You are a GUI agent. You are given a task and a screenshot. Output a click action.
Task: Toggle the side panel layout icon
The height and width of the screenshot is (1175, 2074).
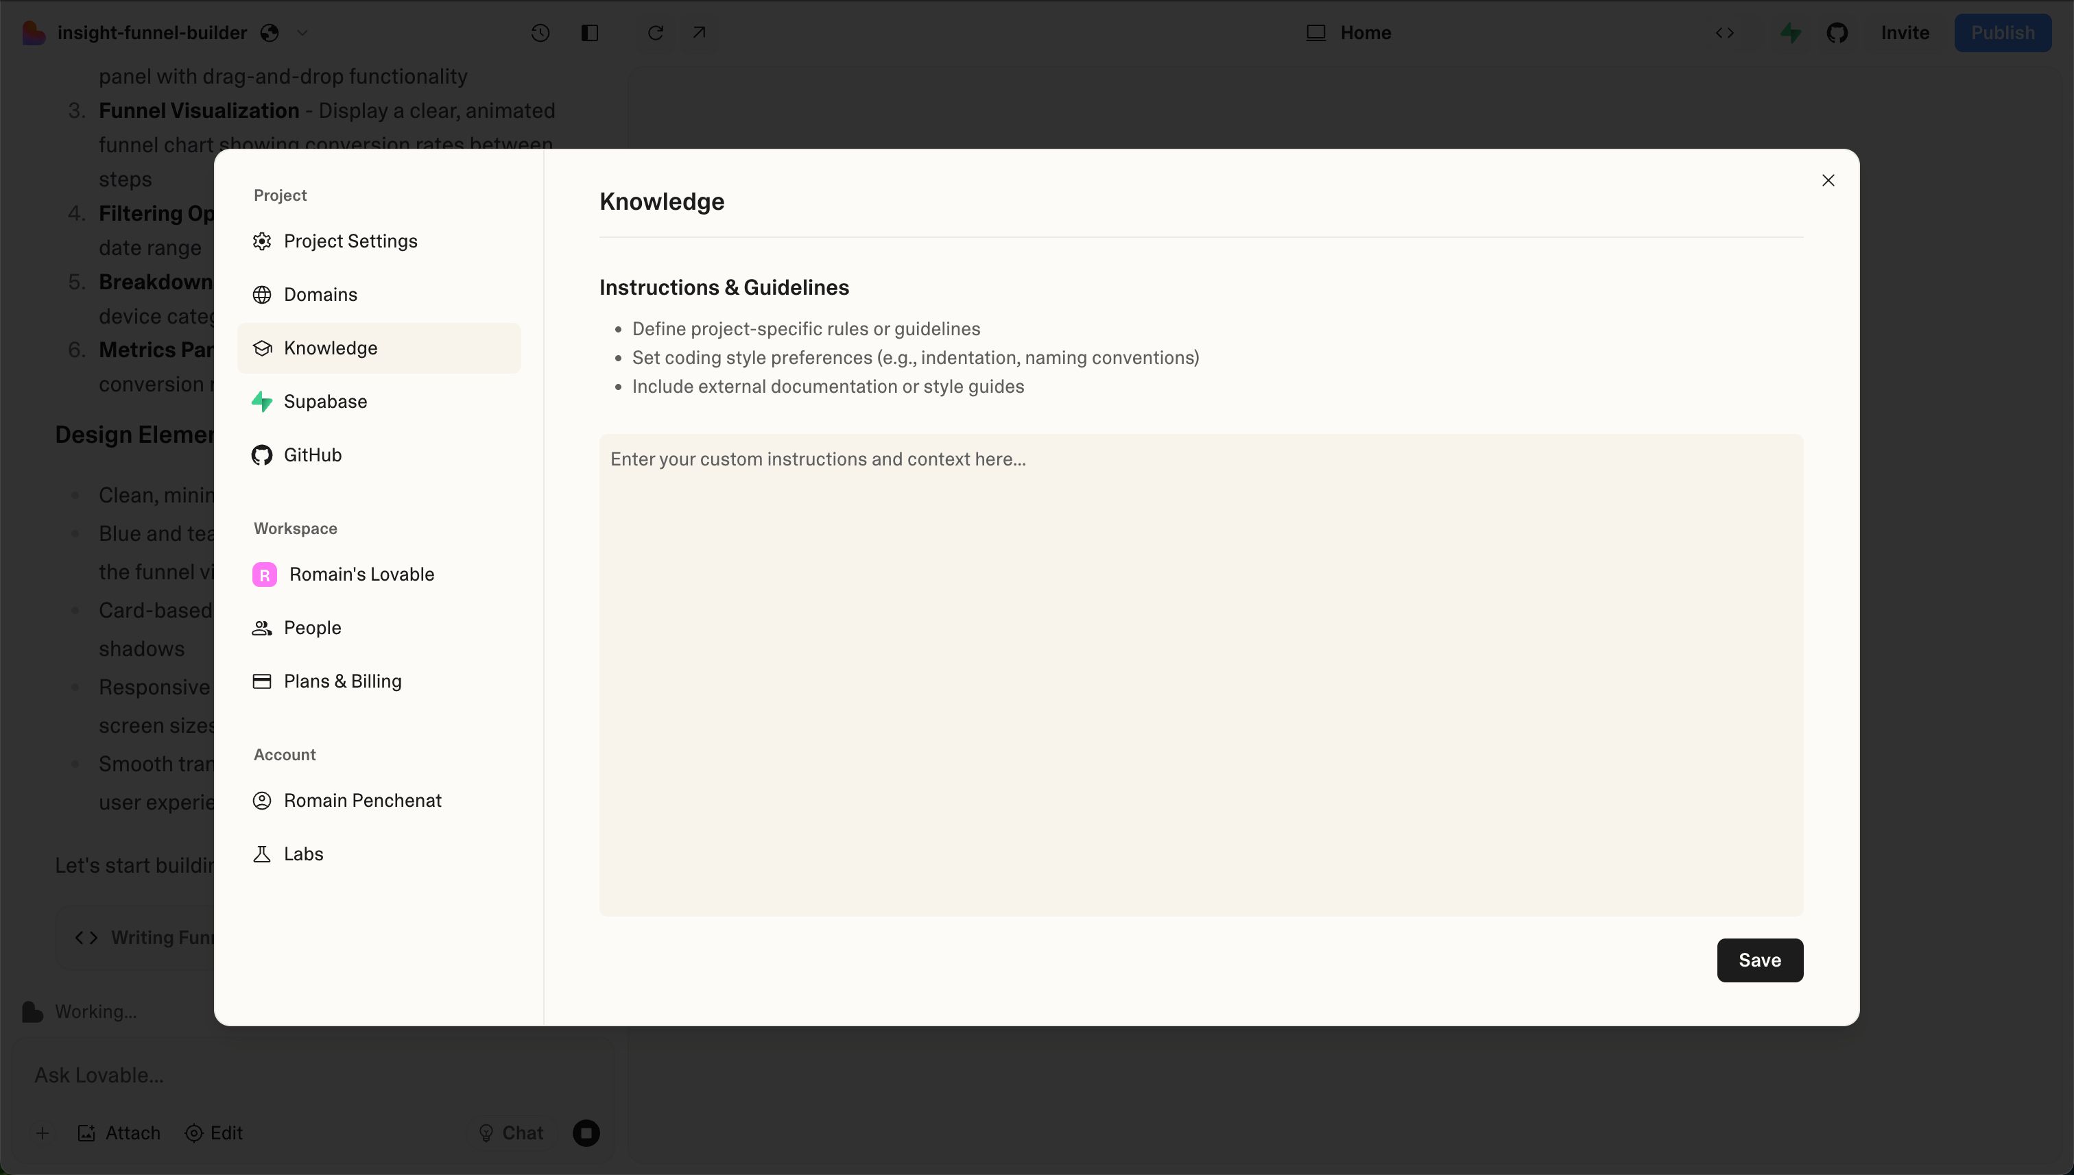(589, 33)
